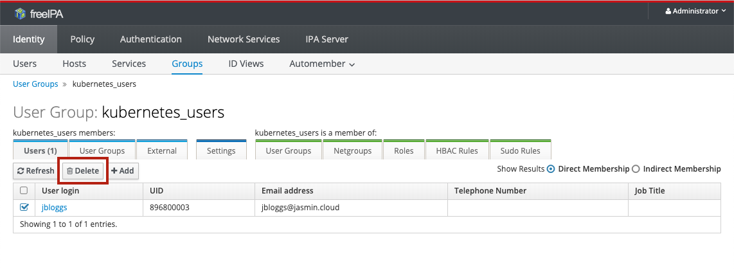Click the UID value 896800003
The height and width of the screenshot is (270, 734).
click(x=170, y=207)
